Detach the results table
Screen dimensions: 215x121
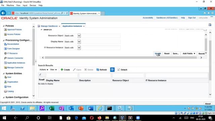point(122,70)
